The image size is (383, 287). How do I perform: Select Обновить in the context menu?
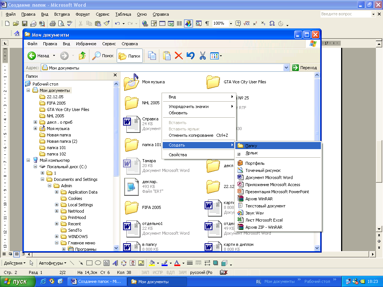point(198,113)
